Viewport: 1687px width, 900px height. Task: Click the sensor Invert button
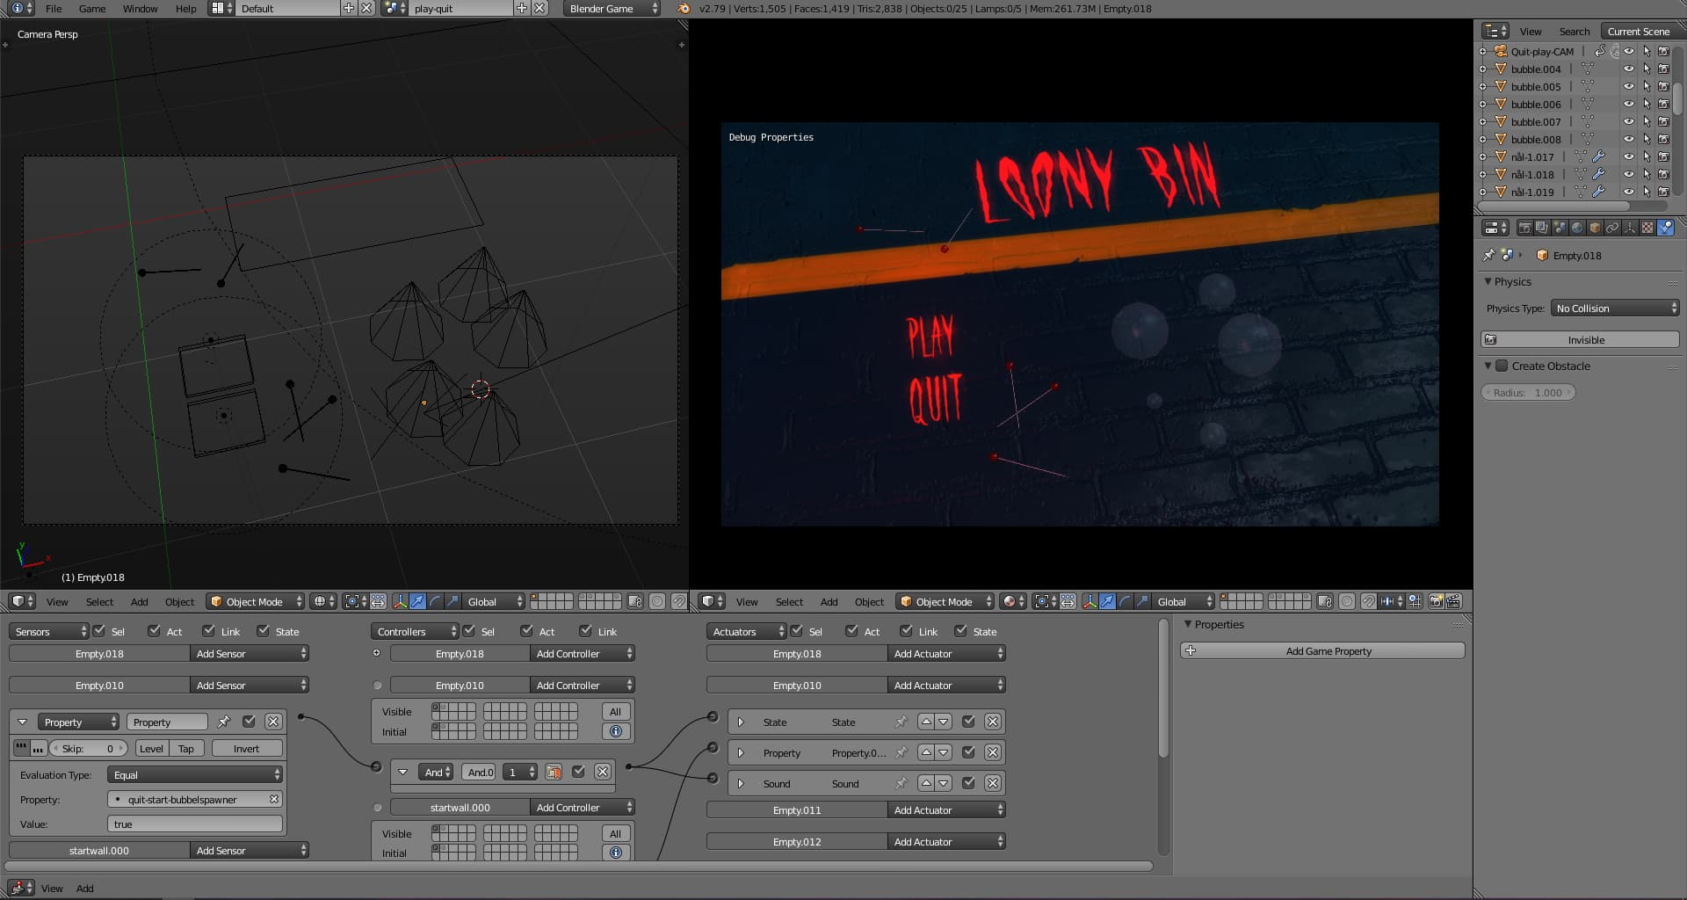coord(246,748)
